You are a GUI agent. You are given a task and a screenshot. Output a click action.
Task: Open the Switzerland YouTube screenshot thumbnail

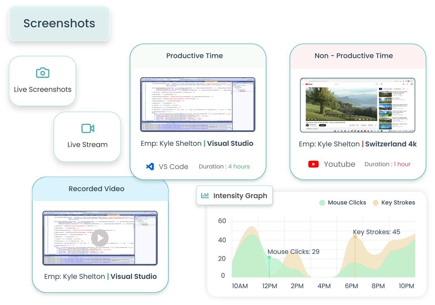coord(358,105)
